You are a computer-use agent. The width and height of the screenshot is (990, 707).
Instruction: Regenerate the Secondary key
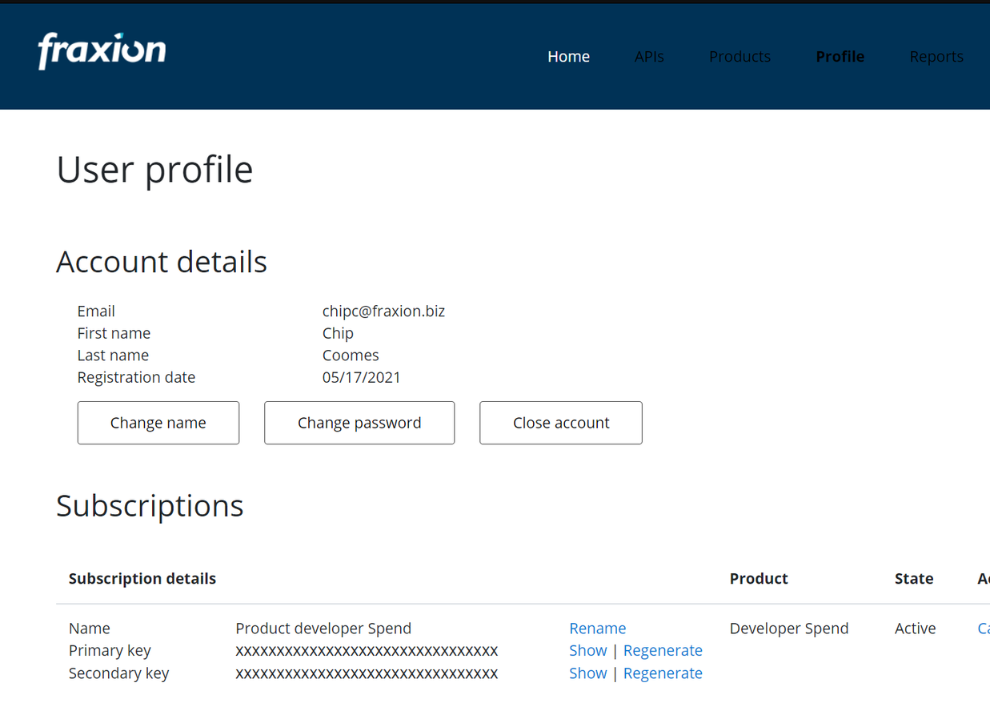(663, 673)
